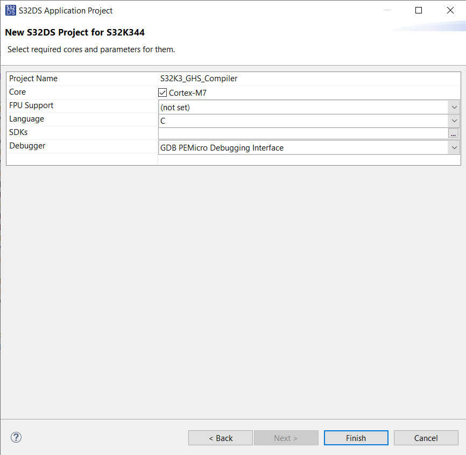Click the Project Name row label
466x455 pixels.
[32, 79]
